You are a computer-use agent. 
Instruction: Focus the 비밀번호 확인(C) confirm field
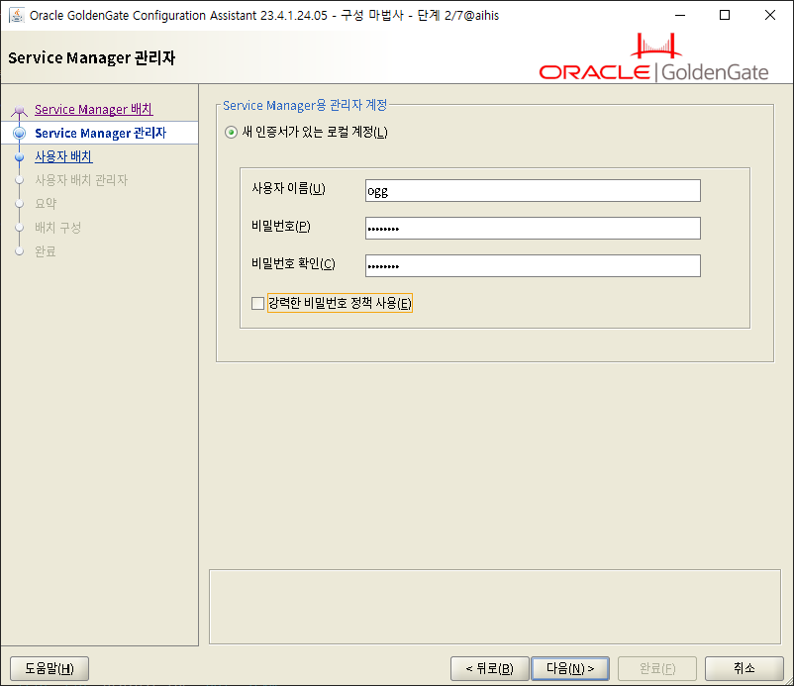tap(533, 266)
